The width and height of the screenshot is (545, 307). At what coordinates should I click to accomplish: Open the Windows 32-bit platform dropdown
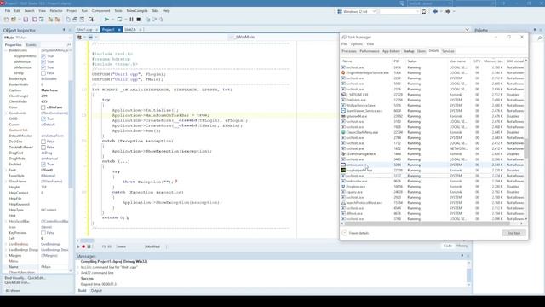374,11
